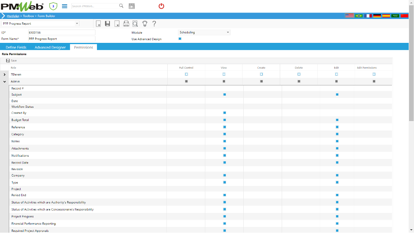Click the new record toolbar icon
Image resolution: width=414 pixels, height=233 pixels.
click(98, 24)
